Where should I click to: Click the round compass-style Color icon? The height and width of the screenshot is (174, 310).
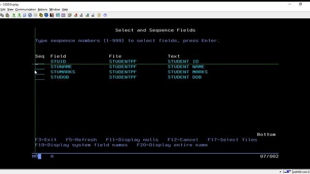pyautogui.click(x=30, y=15)
